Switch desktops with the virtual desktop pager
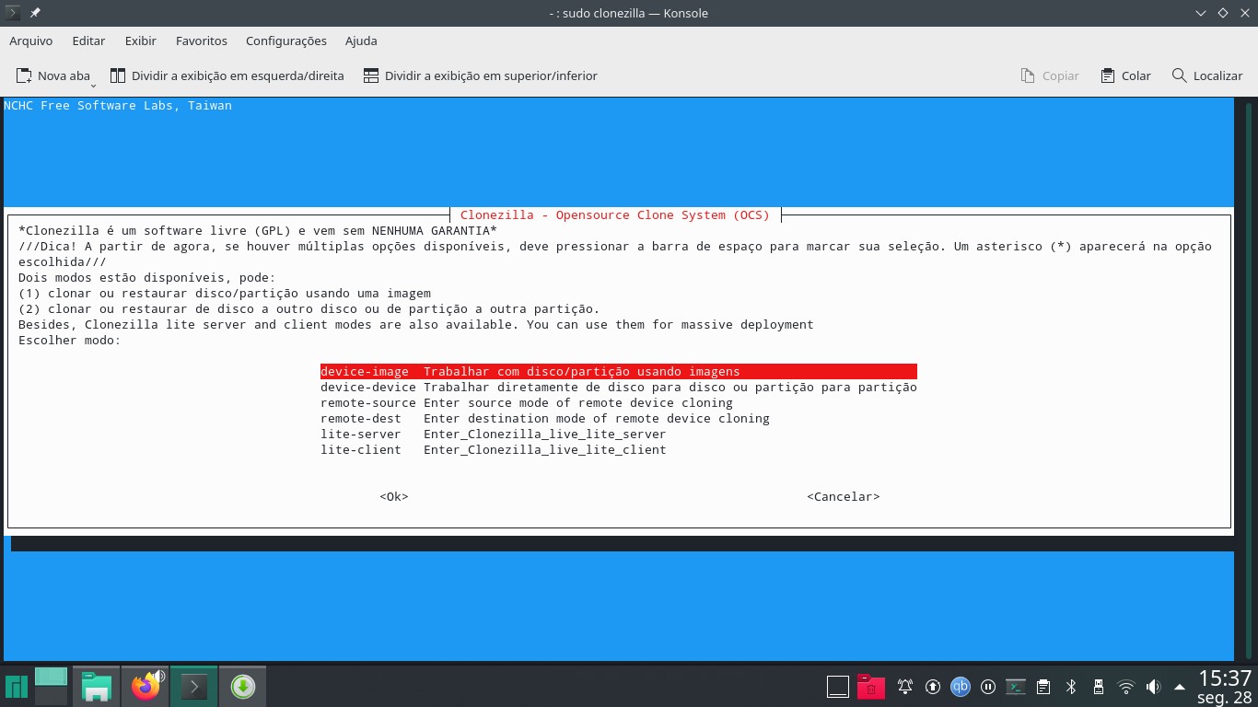 51,687
